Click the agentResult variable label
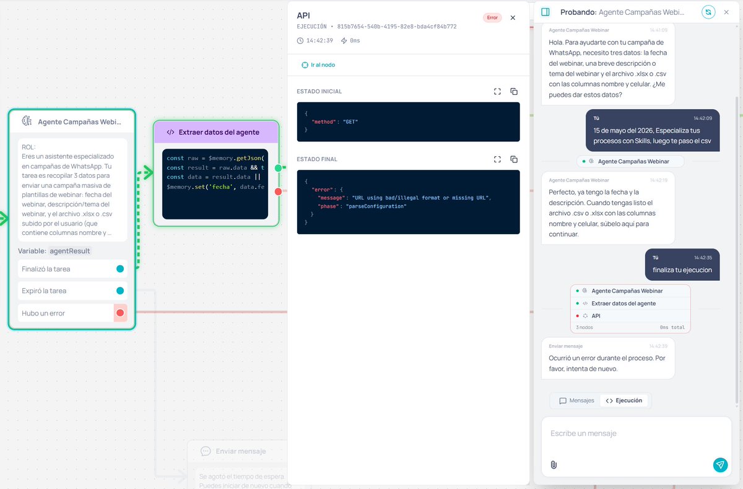The height and width of the screenshot is (489, 743). coord(71,251)
